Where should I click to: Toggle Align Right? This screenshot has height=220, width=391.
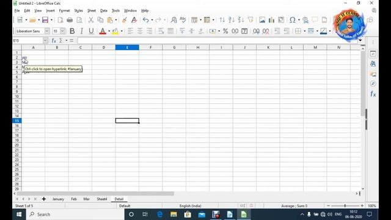[149, 31]
